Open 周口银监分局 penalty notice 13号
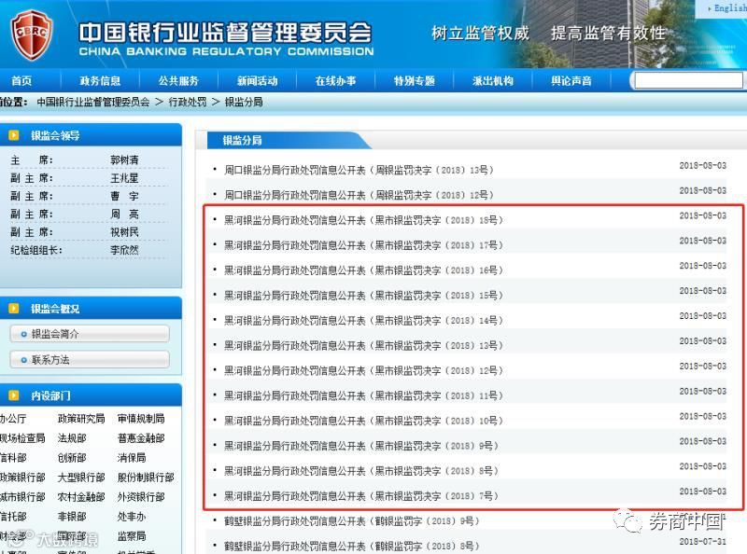Image resolution: width=747 pixels, height=554 pixels. [x=359, y=170]
